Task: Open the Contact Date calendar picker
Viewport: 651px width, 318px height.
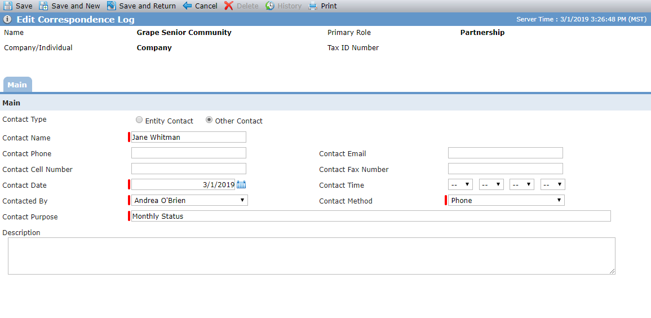Action: coord(241,185)
